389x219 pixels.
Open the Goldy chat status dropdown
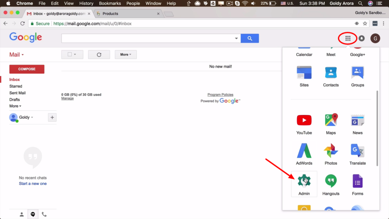(32, 117)
